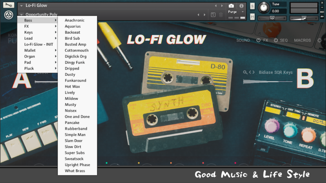The height and width of the screenshot is (183, 326).
Task: Adjust the Tune knob
Action: 264,8
